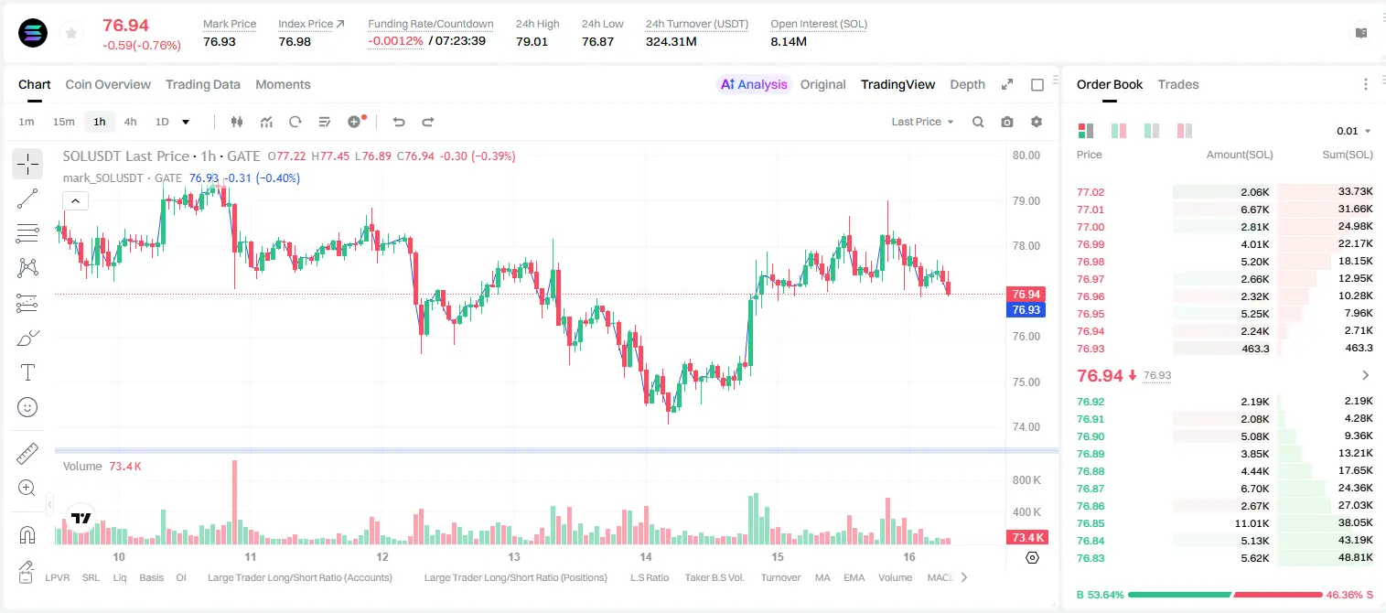The height and width of the screenshot is (613, 1386).
Task: Switch chart to Depth view
Action: coord(967,84)
